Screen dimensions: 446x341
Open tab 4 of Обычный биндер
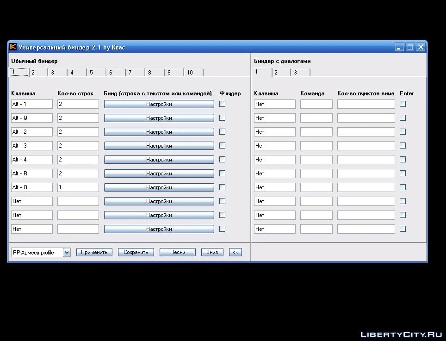tap(77, 73)
